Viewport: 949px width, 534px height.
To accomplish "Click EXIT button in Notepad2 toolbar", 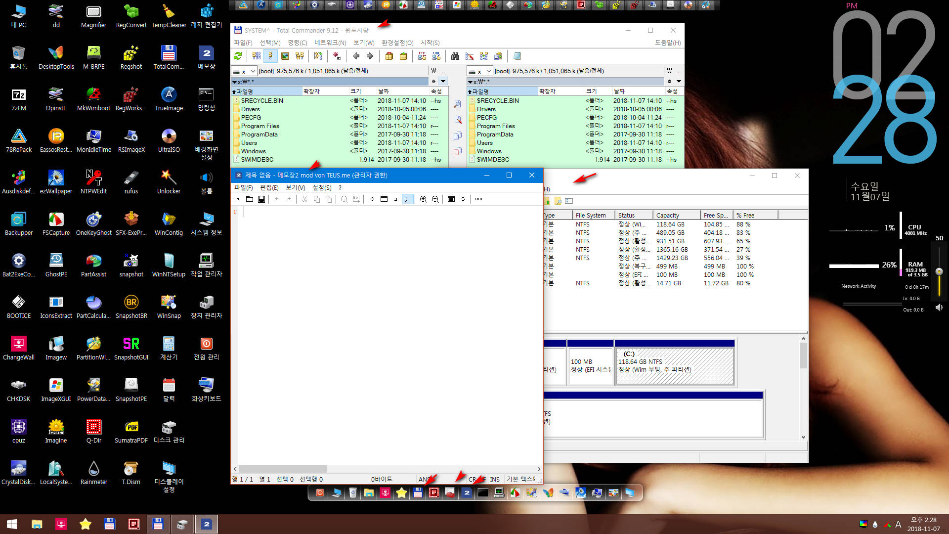I will pos(478,199).
